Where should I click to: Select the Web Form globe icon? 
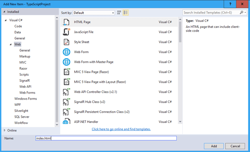pos(67,52)
